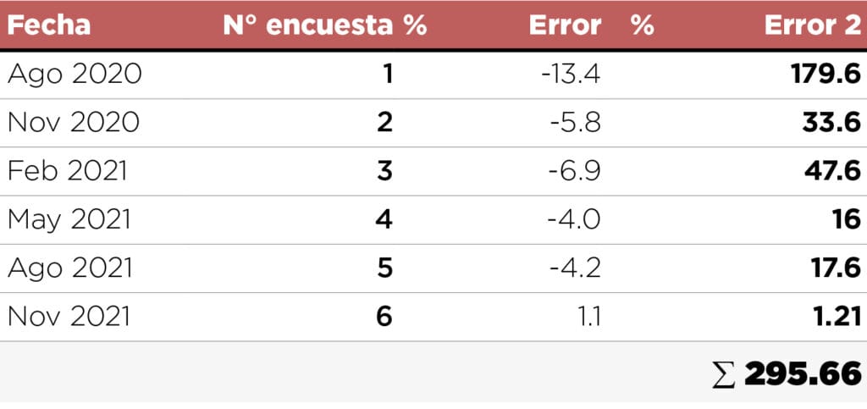This screenshot has width=867, height=409.
Task: Select the N° encuesta column header
Action: tap(324, 25)
